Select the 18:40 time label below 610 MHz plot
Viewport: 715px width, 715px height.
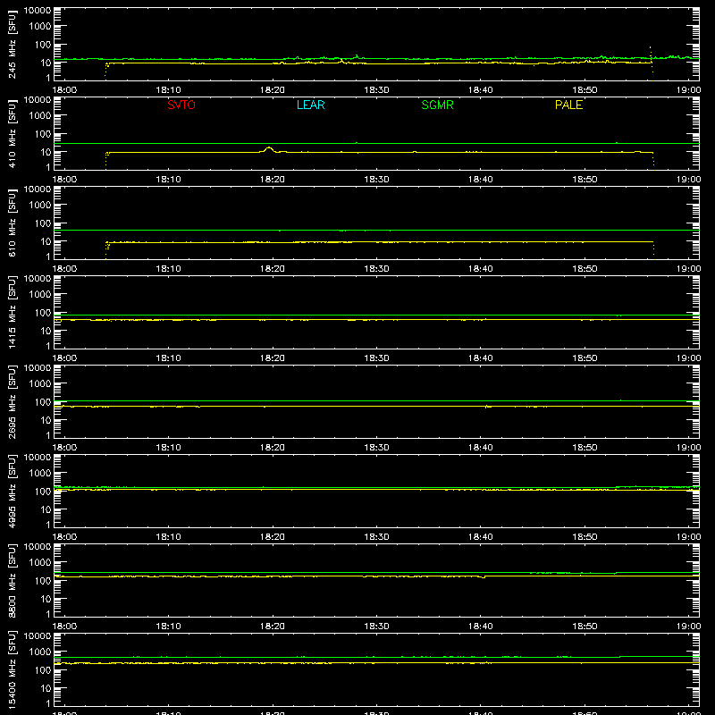point(481,269)
